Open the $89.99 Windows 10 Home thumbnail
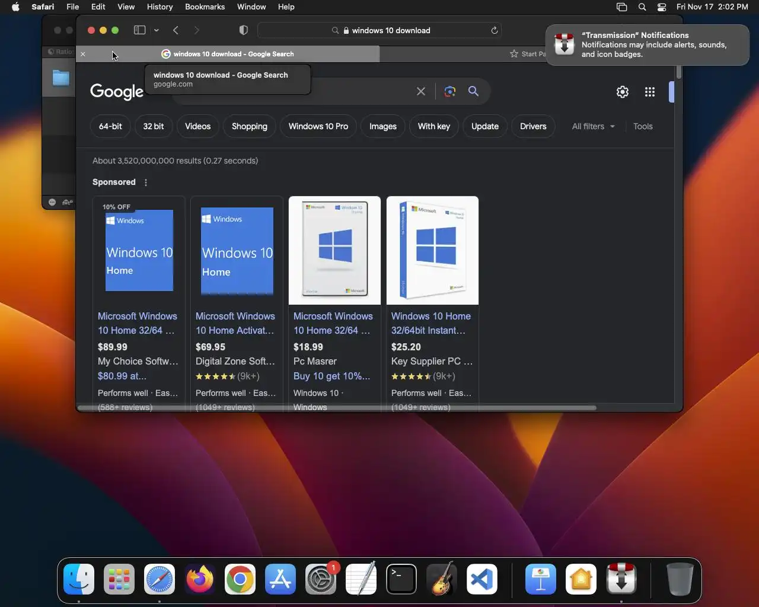This screenshot has height=607, width=759. click(139, 250)
